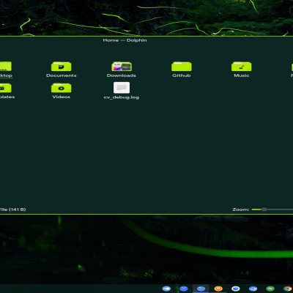
Task: Select the cv_debug.log file icon
Action: coord(122,88)
